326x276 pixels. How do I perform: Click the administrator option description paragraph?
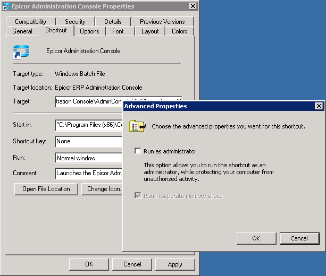coord(209,172)
